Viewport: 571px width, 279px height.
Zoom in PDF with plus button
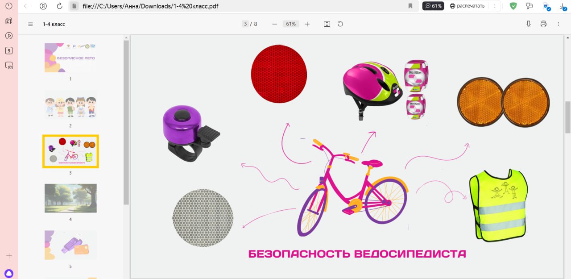pyautogui.click(x=307, y=24)
